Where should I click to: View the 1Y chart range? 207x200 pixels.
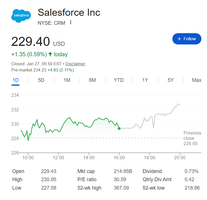point(145,80)
